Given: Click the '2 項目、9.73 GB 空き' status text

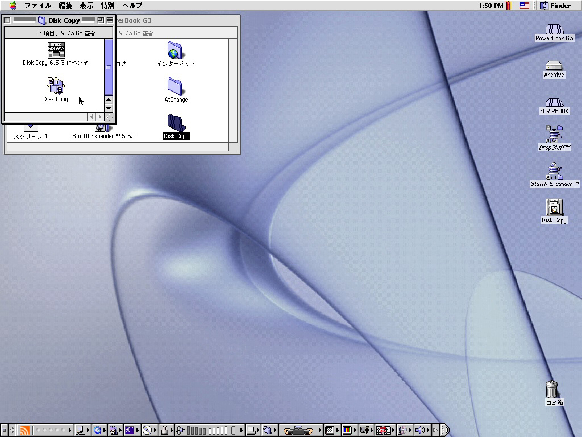Looking at the screenshot, I should click(x=67, y=33).
